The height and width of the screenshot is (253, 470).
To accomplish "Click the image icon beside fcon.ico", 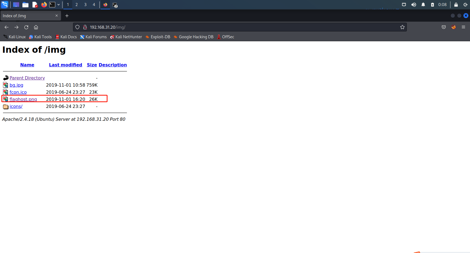I will pos(6,92).
